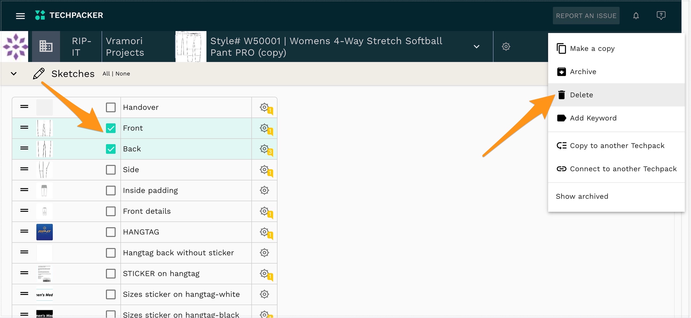The image size is (691, 318).
Task: Uncheck the Back sketch checkbox
Action: pos(111,149)
